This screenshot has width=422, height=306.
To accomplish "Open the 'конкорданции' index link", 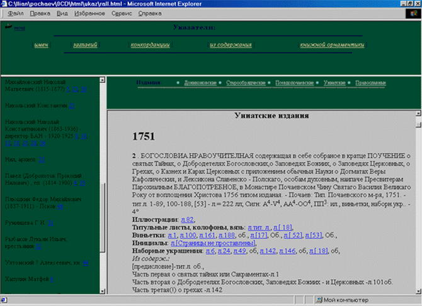I will click(149, 45).
